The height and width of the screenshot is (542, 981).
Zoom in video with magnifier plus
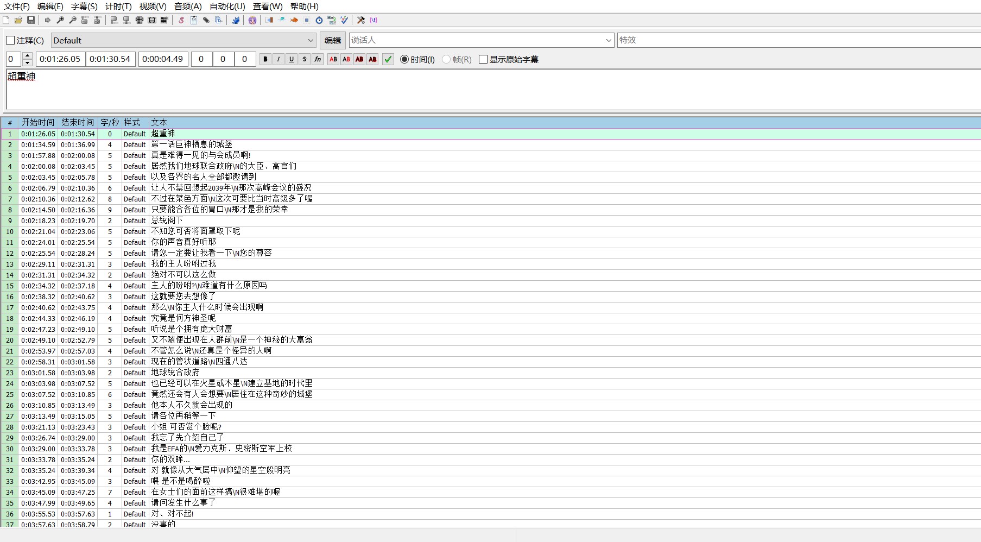click(x=60, y=20)
